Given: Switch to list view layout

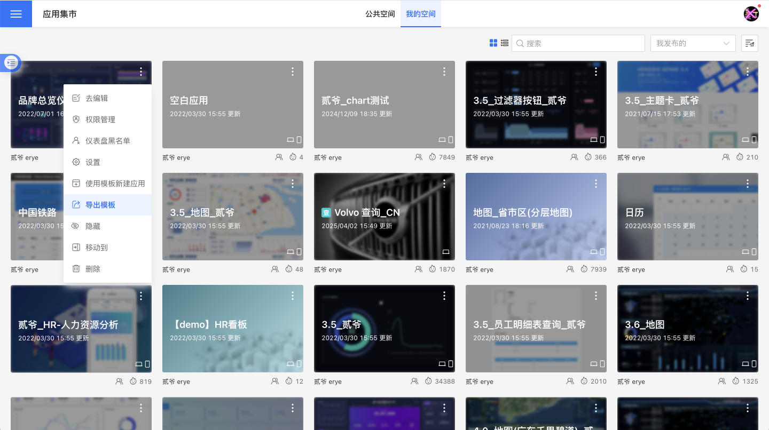Looking at the screenshot, I should coord(505,43).
